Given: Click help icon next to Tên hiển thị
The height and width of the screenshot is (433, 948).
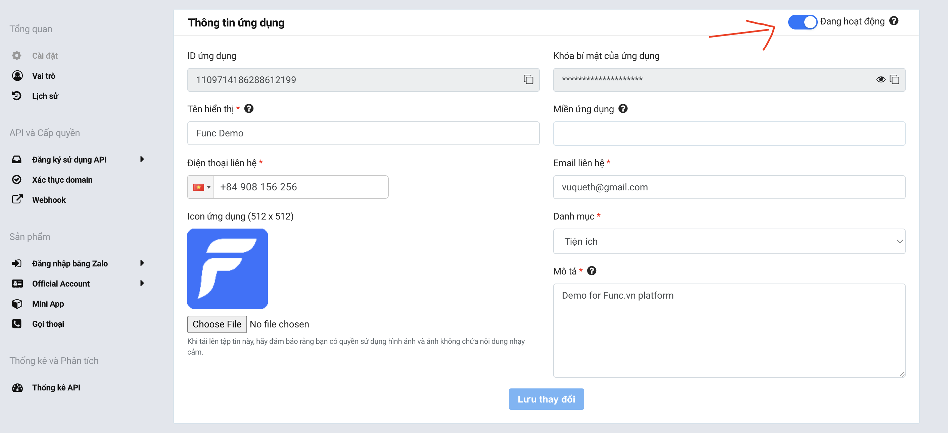Looking at the screenshot, I should coord(249,109).
